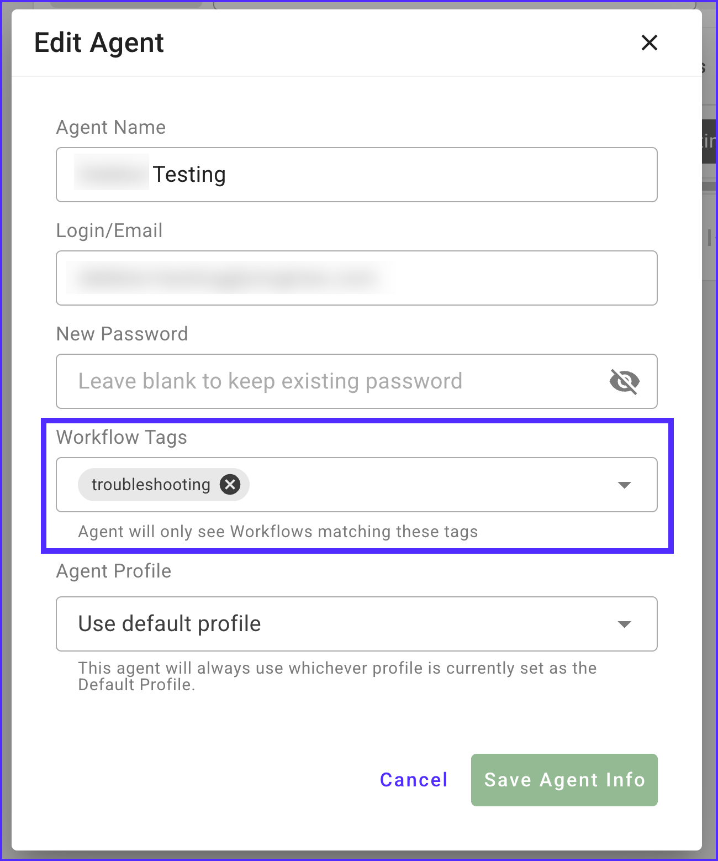Click the Agent Profile label
This screenshot has width=718, height=861.
[x=114, y=571]
